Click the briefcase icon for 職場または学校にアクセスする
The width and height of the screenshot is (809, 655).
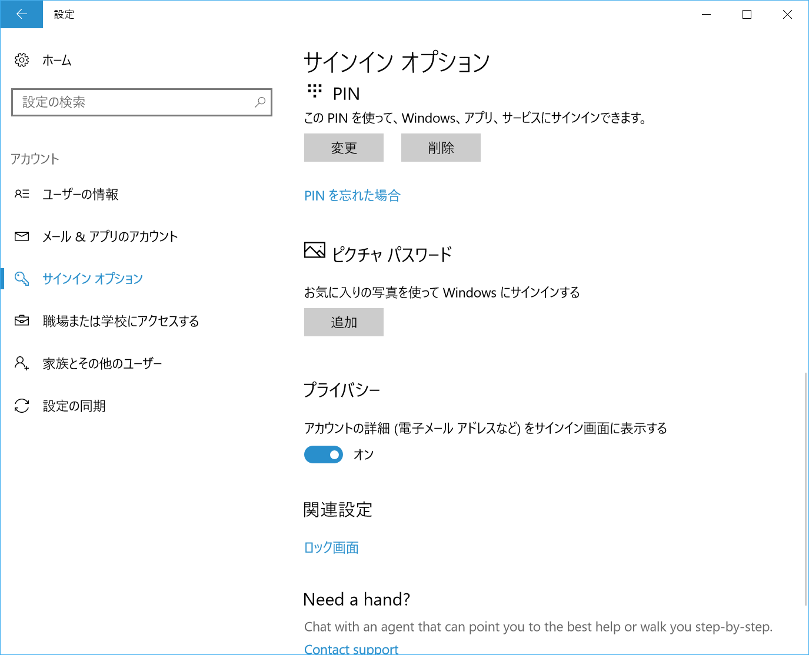tap(22, 320)
